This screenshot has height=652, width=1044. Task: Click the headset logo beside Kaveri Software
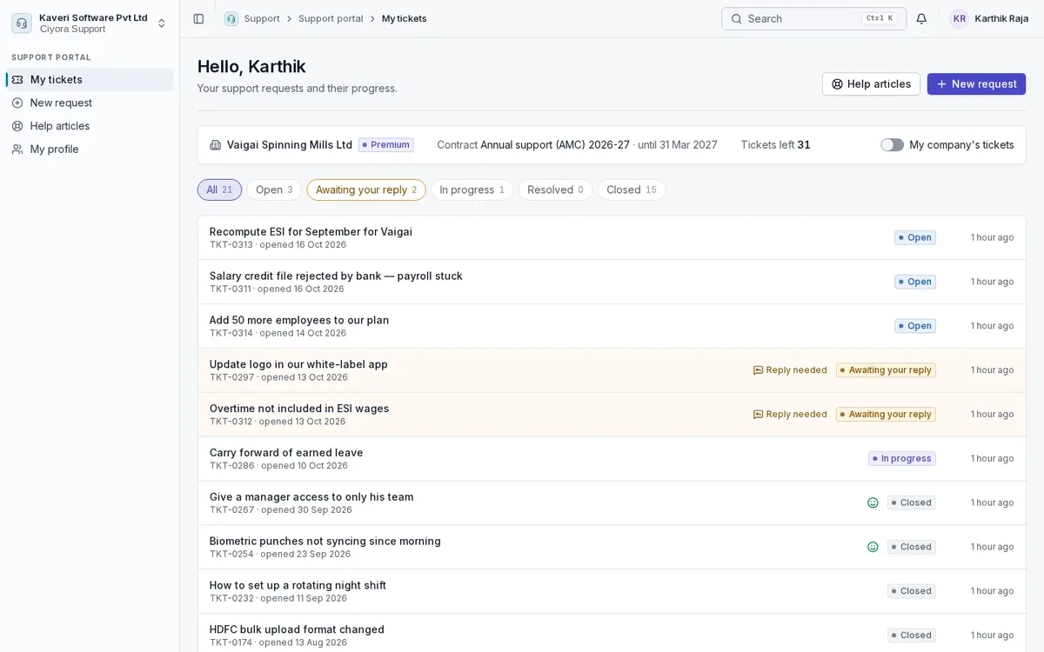coord(22,23)
